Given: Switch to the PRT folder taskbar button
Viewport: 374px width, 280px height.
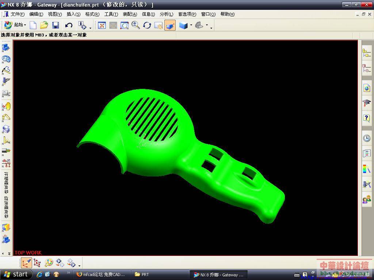Looking at the screenshot, I should point(160,275).
